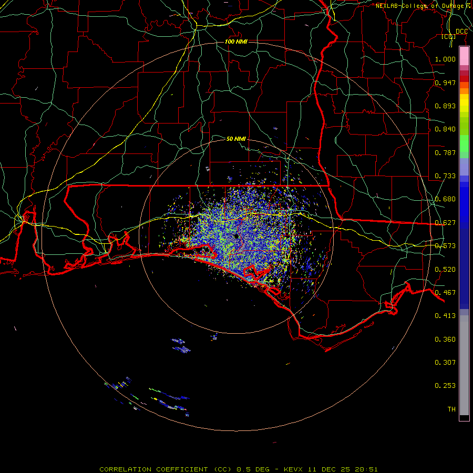Select the 0.947 scale value
Screen dimensions: 473x473
click(x=445, y=83)
